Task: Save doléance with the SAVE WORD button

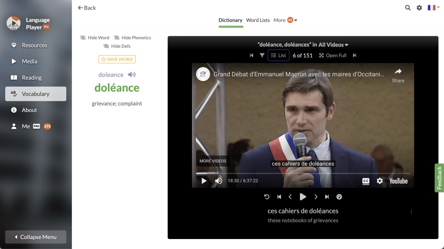Action: coord(117,59)
